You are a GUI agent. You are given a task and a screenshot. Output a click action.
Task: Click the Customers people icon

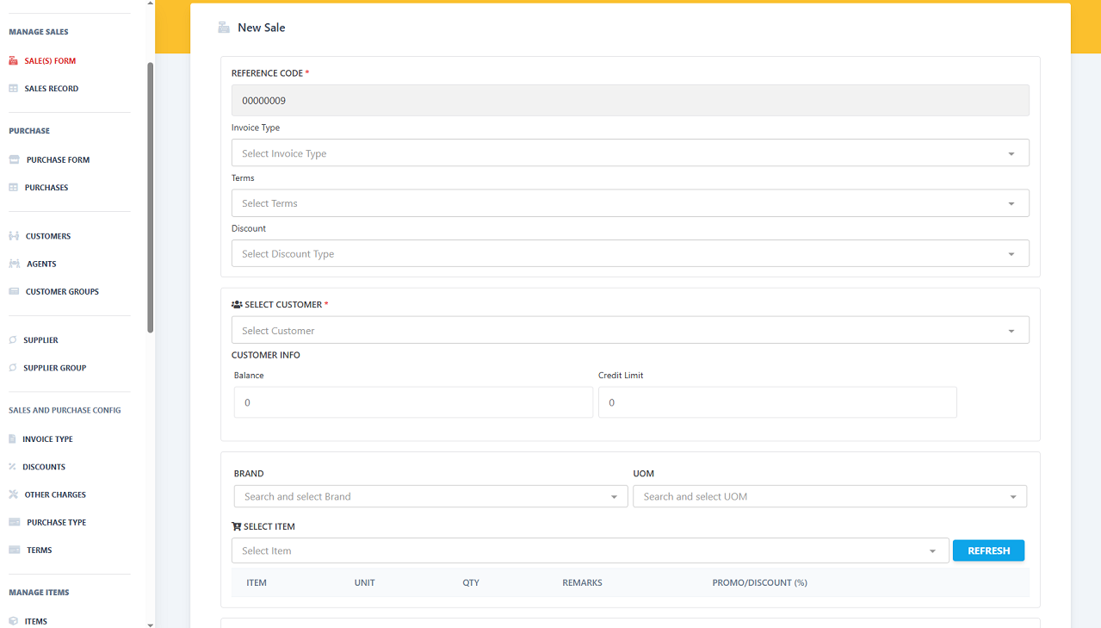click(x=14, y=236)
